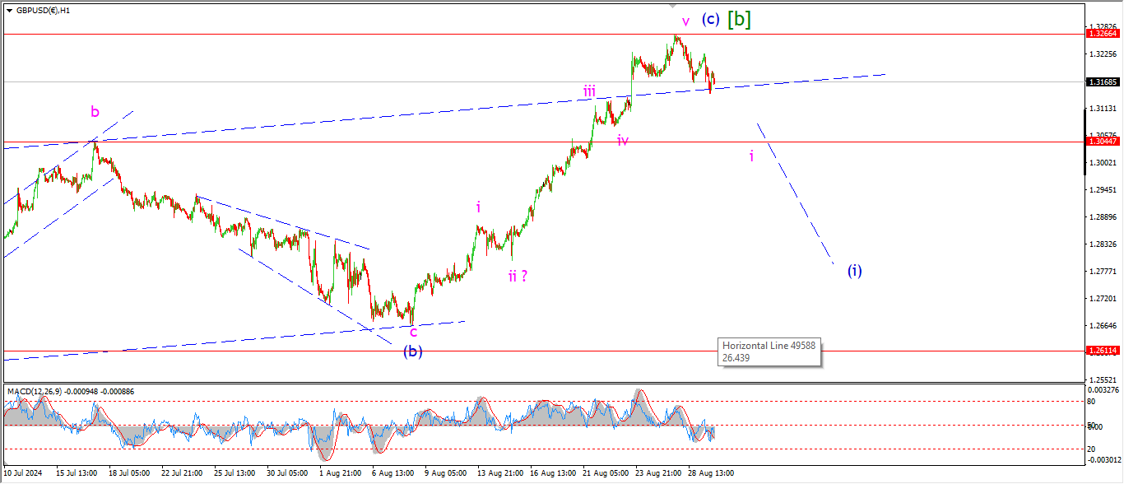Screen dimensions: 1124x484
Task: Select the blue (b) label at bottom
Action: (x=412, y=351)
